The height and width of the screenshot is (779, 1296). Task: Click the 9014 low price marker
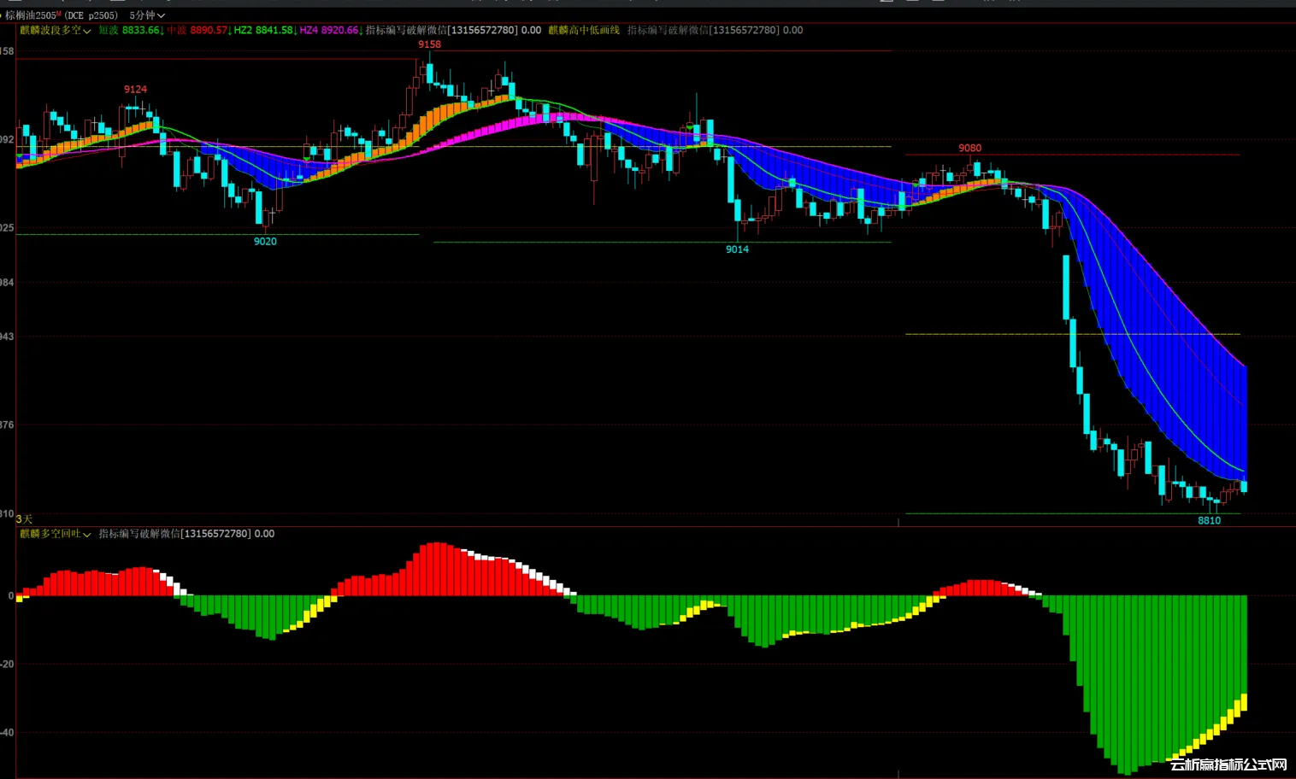pyautogui.click(x=737, y=249)
